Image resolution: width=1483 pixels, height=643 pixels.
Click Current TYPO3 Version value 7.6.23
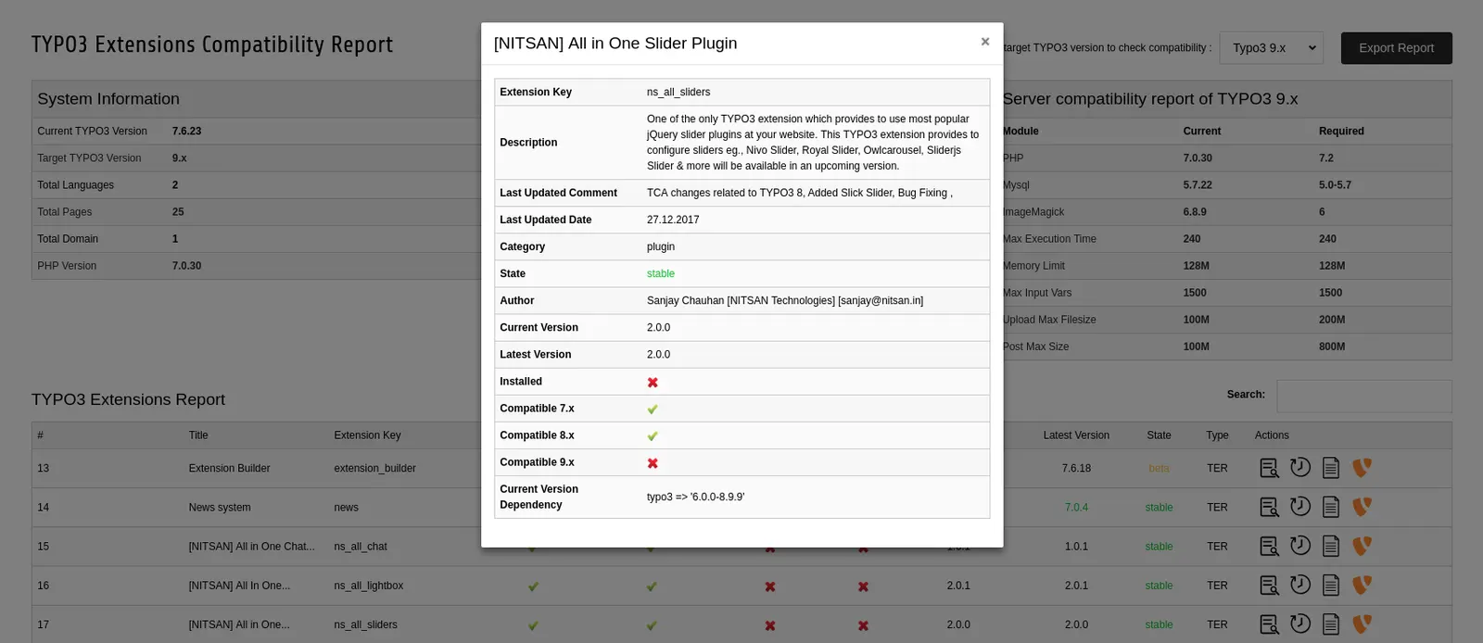[186, 131]
